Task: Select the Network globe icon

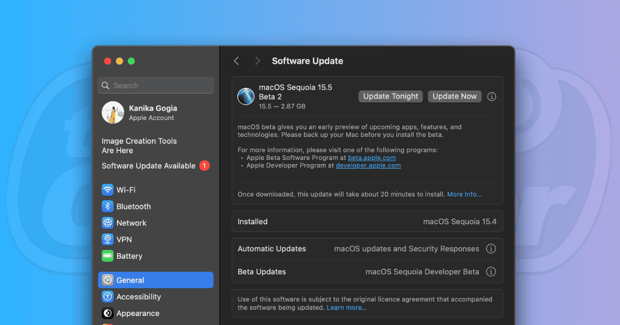Action: click(107, 223)
